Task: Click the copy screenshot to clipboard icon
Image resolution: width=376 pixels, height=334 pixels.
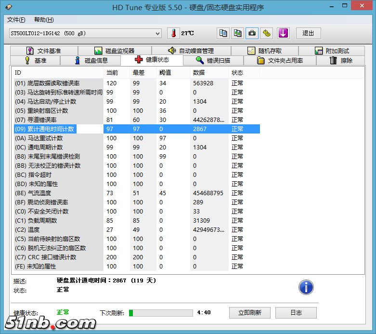Action: [x=237, y=33]
